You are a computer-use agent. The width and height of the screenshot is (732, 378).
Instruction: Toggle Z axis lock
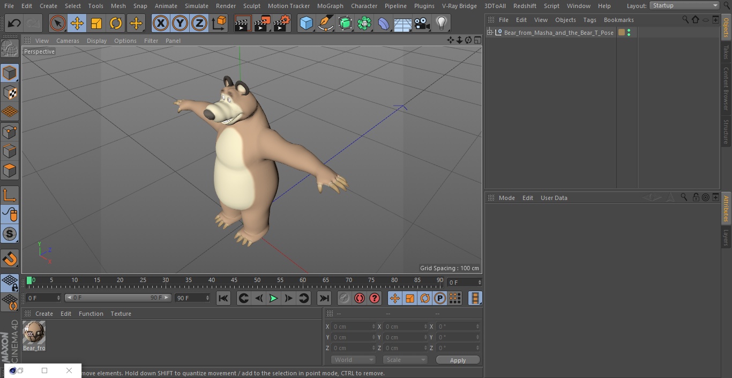[199, 23]
